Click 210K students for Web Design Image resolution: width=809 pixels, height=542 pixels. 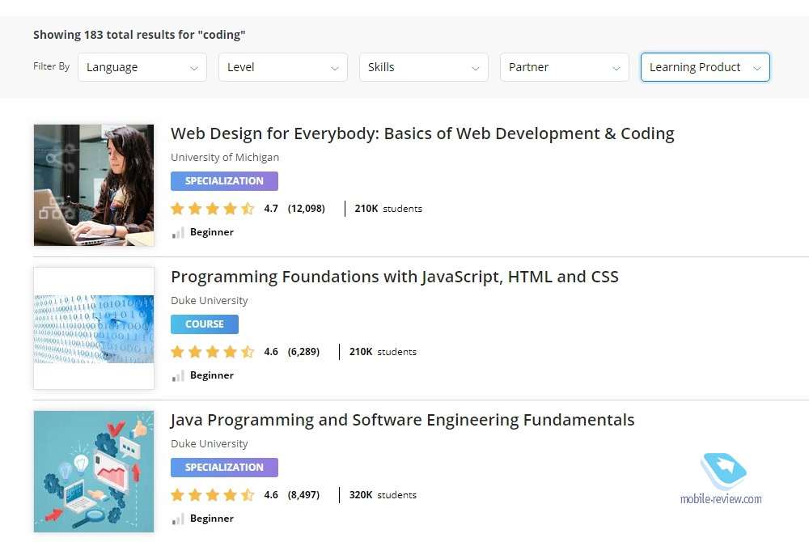tap(388, 209)
